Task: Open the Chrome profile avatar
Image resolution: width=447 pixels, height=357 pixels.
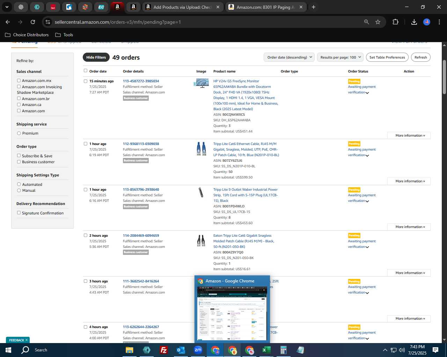Action: (427, 22)
